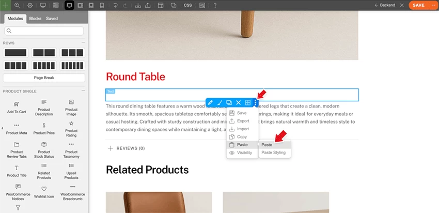Select the six-column row layout

72,66
